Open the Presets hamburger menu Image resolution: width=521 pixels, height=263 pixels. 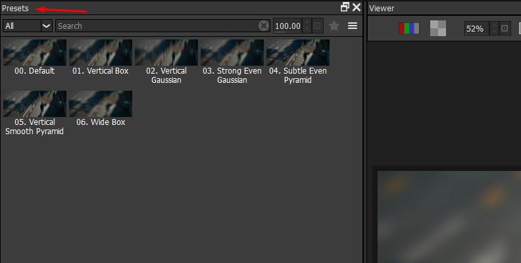(353, 26)
